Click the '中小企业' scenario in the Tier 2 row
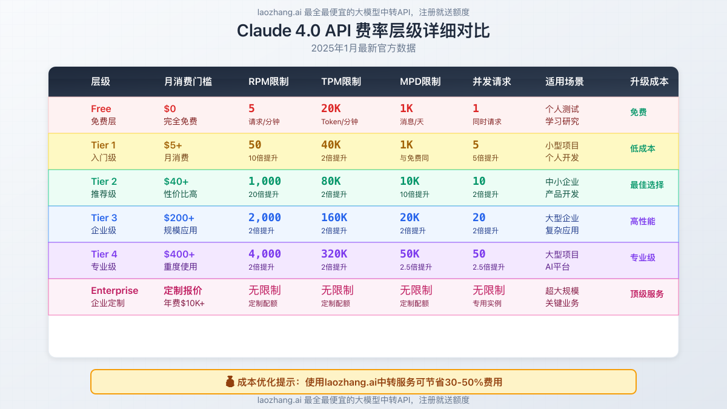Viewport: 727px width, 409px height. pyautogui.click(x=562, y=182)
